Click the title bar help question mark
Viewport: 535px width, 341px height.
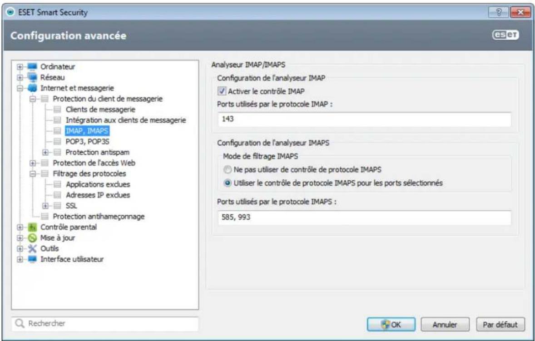(x=498, y=12)
